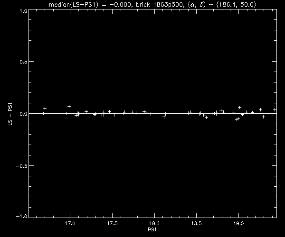The width and height of the screenshot is (285, 237).
Task: Click the y-axis tick label −0.5
Action: click(22, 166)
